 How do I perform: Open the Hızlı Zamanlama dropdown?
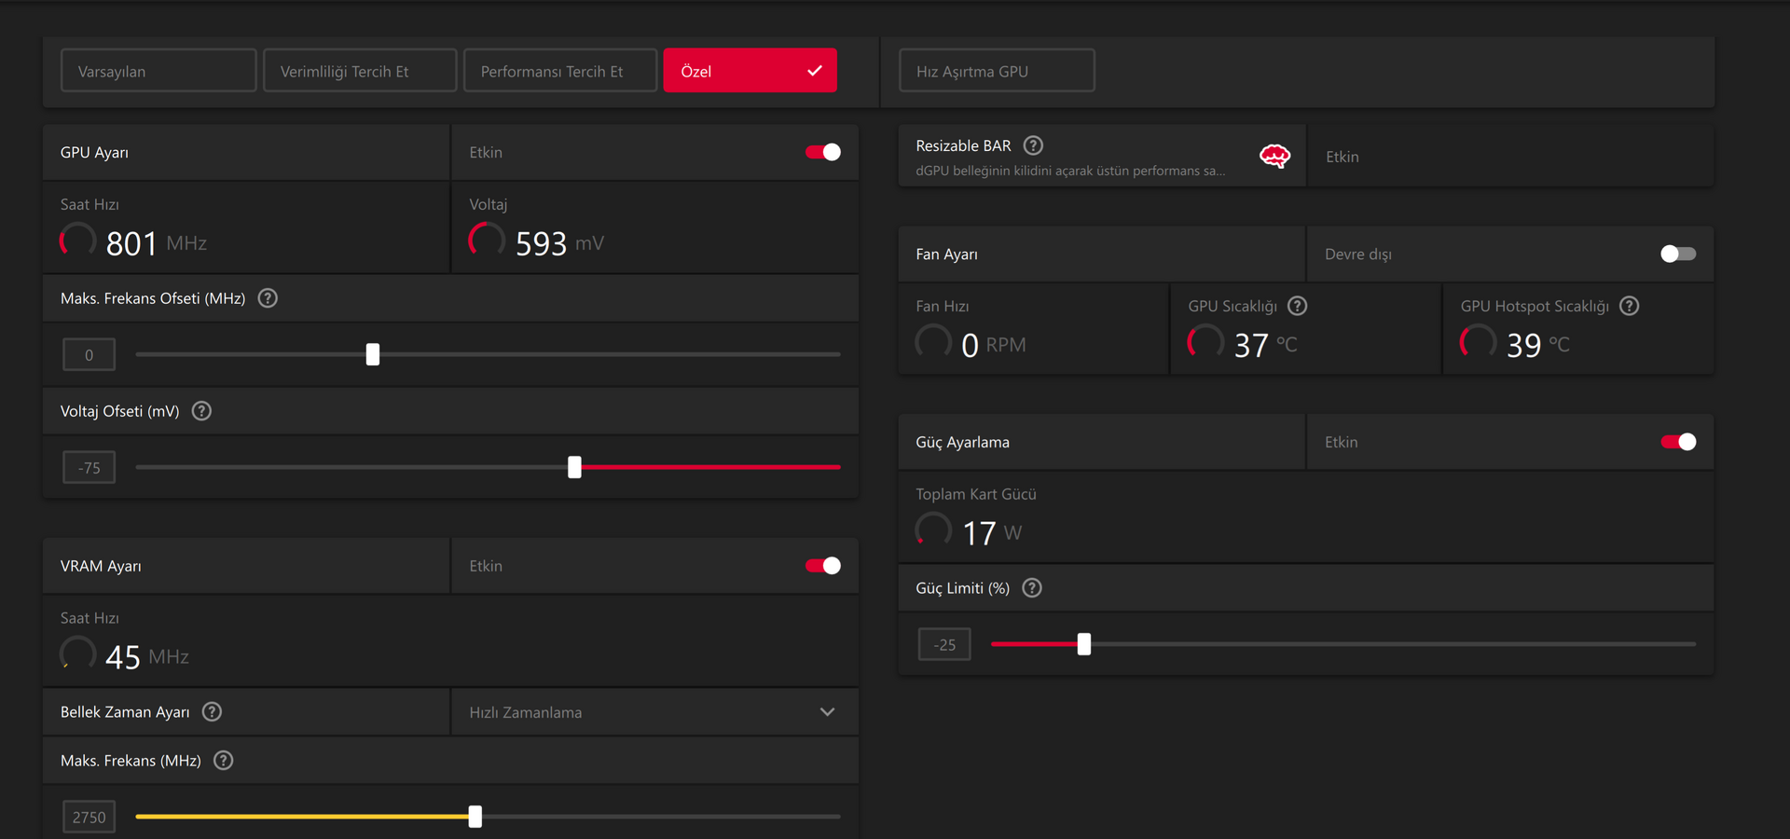[x=654, y=712]
